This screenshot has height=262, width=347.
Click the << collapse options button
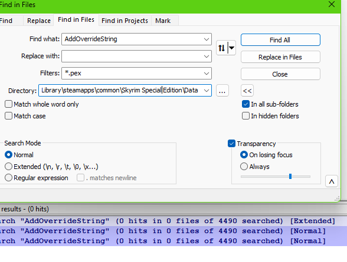[x=247, y=91]
